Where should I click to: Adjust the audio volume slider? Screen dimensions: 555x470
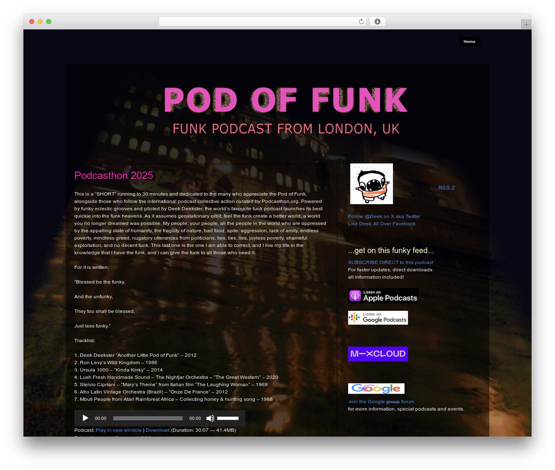pyautogui.click(x=228, y=418)
